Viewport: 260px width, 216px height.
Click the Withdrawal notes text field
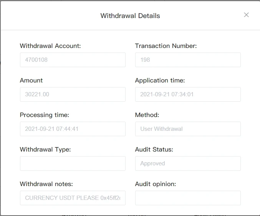(x=73, y=198)
